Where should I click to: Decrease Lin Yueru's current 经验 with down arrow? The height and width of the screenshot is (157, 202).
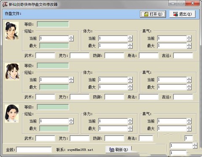[71, 122]
